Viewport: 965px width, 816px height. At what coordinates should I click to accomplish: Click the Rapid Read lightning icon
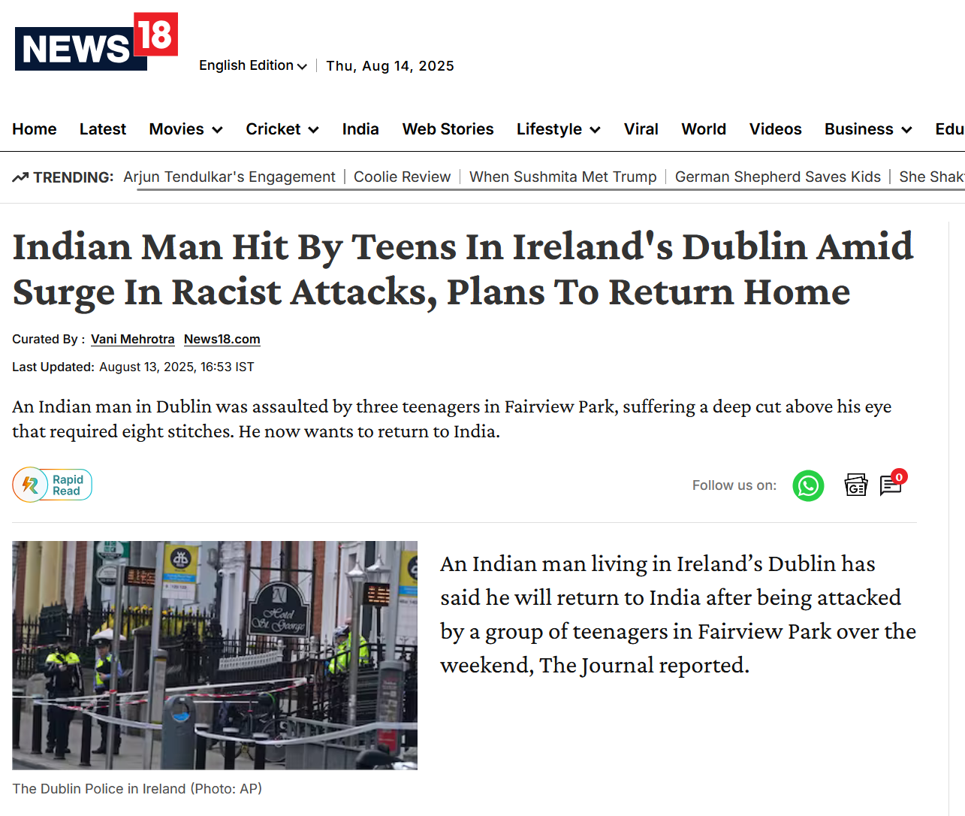(30, 485)
